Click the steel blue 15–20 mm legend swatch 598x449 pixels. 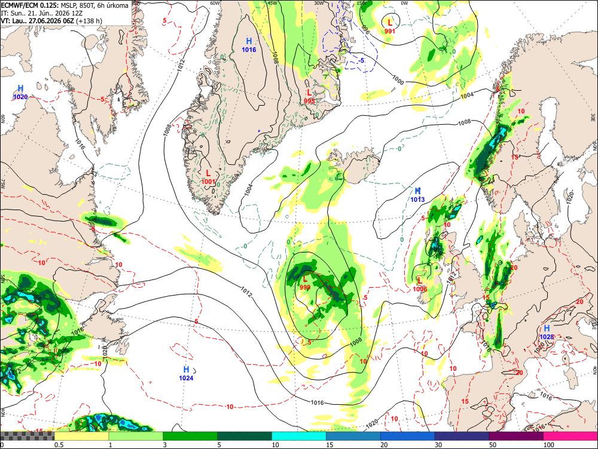pyautogui.click(x=353, y=436)
